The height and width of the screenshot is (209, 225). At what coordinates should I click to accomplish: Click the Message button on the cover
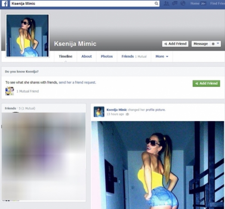pos(201,44)
